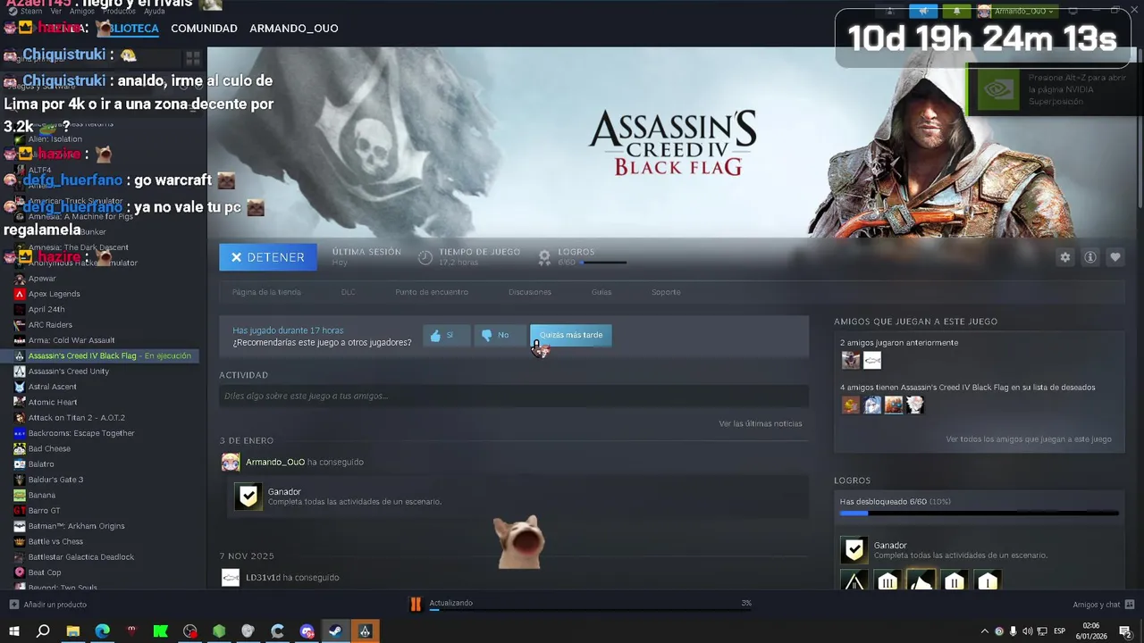This screenshot has height=643, width=1144.
Task: Open the game information icon
Action: pos(1090,257)
